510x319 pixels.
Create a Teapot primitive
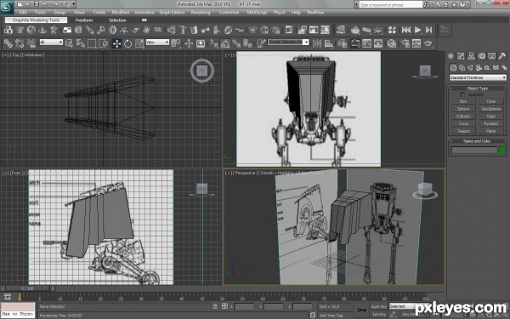pyautogui.click(x=463, y=131)
